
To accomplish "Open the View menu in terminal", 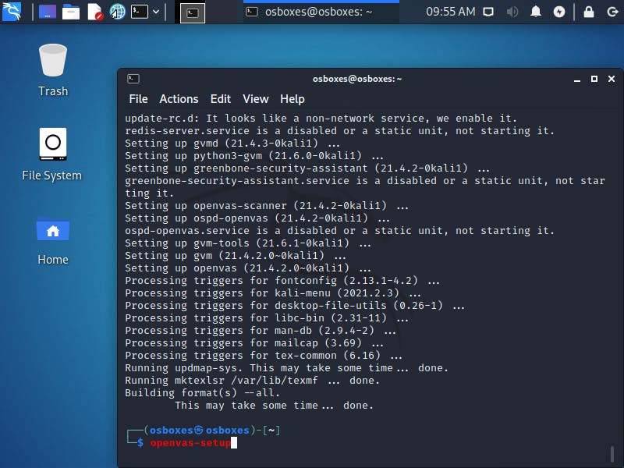I will [256, 99].
